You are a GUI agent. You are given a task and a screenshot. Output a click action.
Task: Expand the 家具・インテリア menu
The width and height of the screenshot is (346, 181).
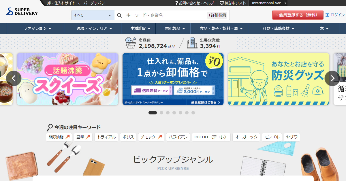coord(95,29)
